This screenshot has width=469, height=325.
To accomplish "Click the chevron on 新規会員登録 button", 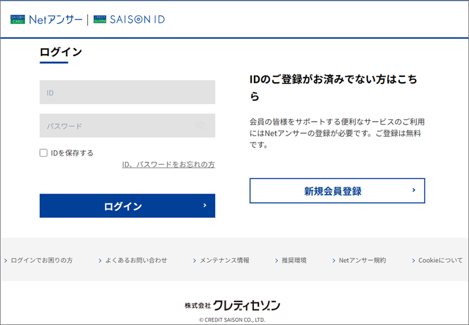I will (414, 190).
